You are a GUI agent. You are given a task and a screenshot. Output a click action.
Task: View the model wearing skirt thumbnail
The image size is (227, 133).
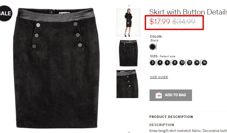(x=128, y=23)
